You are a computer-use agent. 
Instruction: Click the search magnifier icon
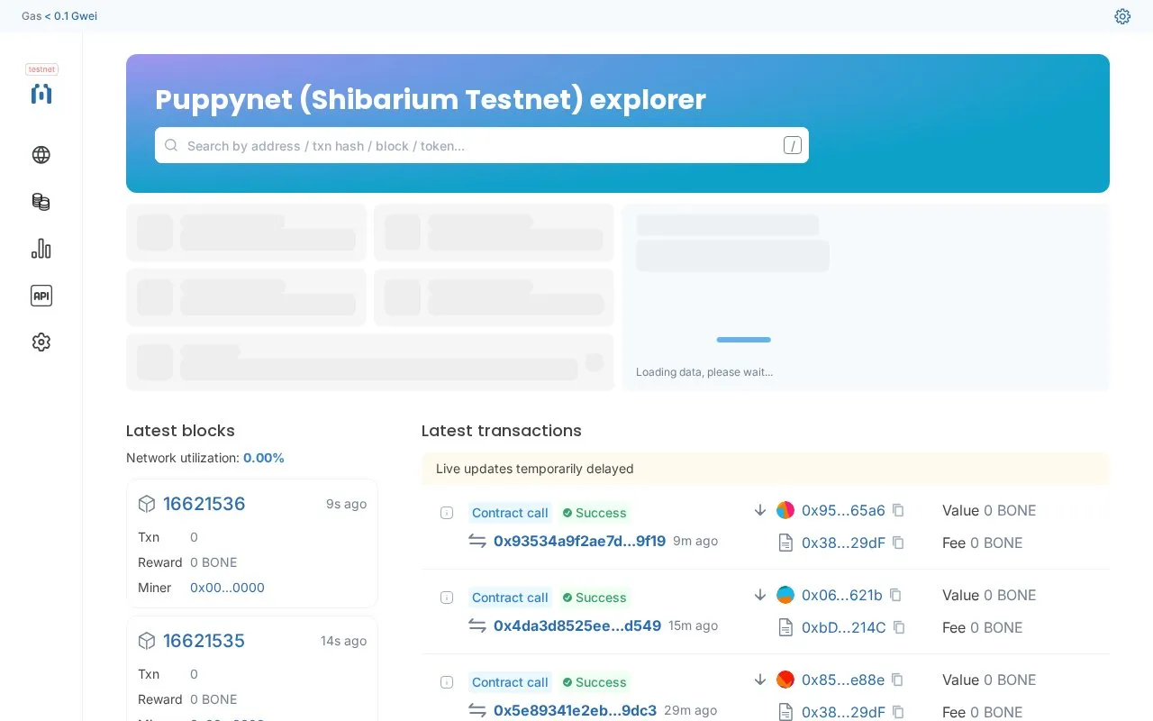click(171, 145)
